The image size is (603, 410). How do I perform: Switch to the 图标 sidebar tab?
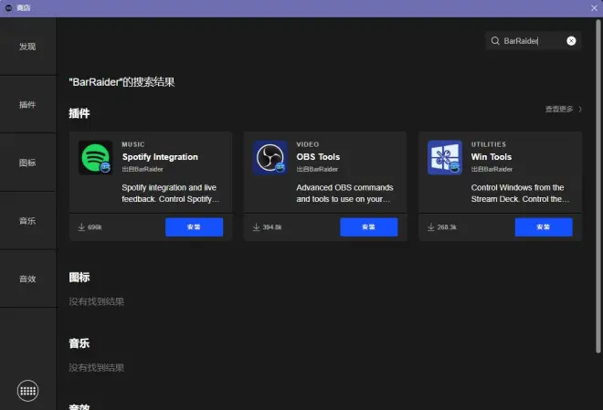[x=27, y=163]
